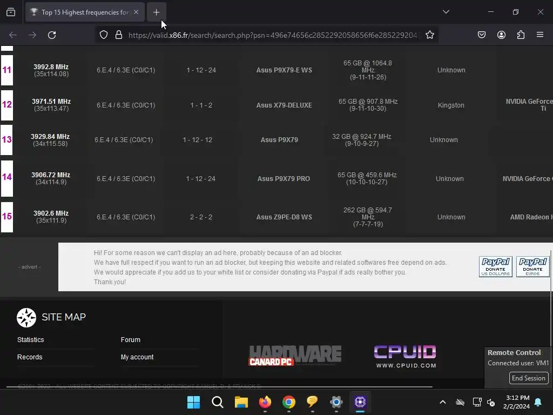
Task: Click the Site Map compass icon
Action: [x=26, y=318]
